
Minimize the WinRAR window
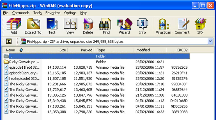click(x=195, y=6)
